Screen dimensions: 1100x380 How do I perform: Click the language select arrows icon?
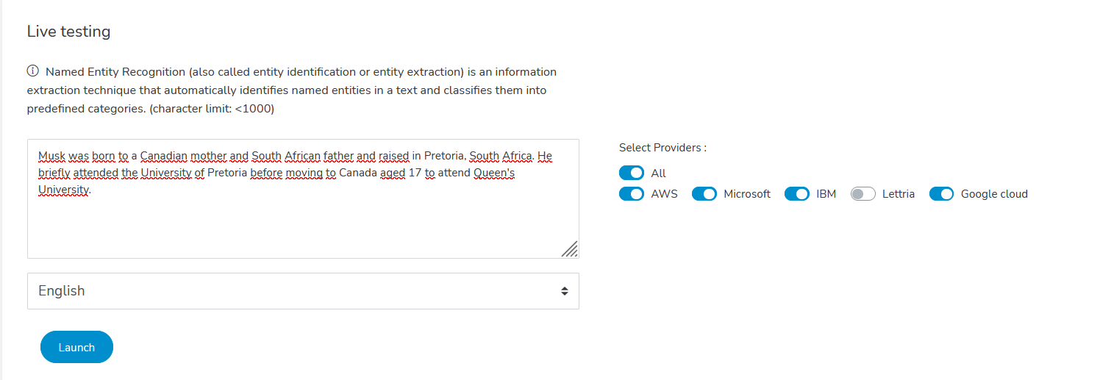pyautogui.click(x=564, y=291)
